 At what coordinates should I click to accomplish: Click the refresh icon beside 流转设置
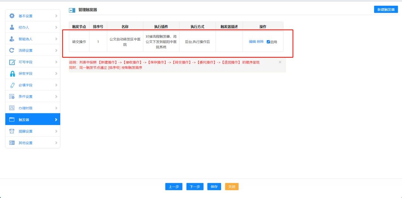[x=12, y=50]
